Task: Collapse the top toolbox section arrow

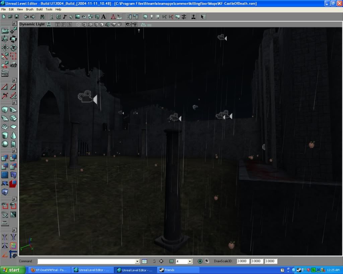Action: (x=14, y=23)
